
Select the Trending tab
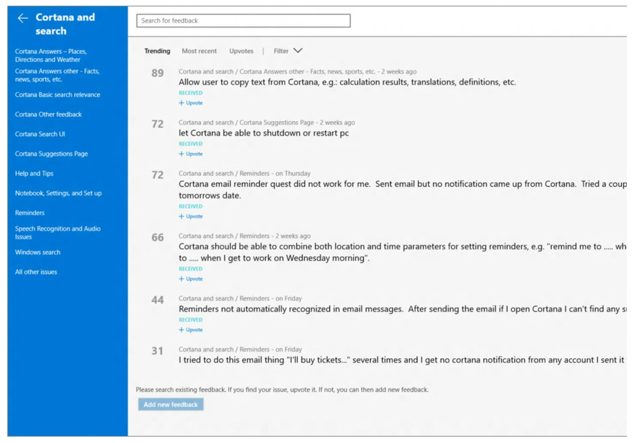pos(157,51)
